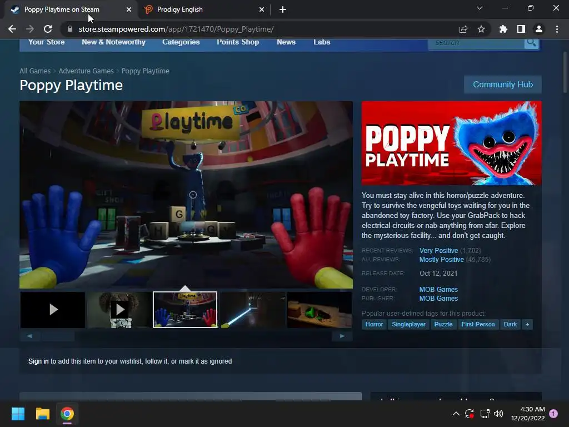Image resolution: width=569 pixels, height=427 pixels.
Task: Open the Windows Start menu
Action: (x=18, y=414)
